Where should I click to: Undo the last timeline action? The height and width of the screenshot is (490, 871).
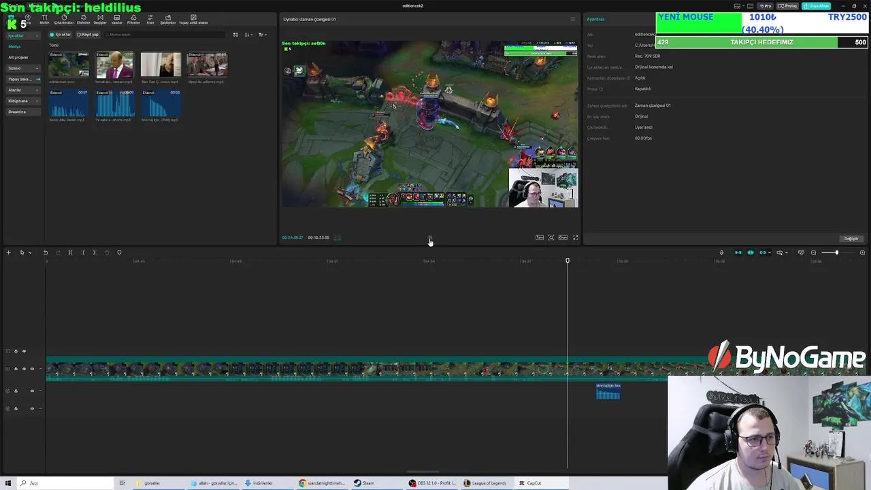click(x=46, y=252)
